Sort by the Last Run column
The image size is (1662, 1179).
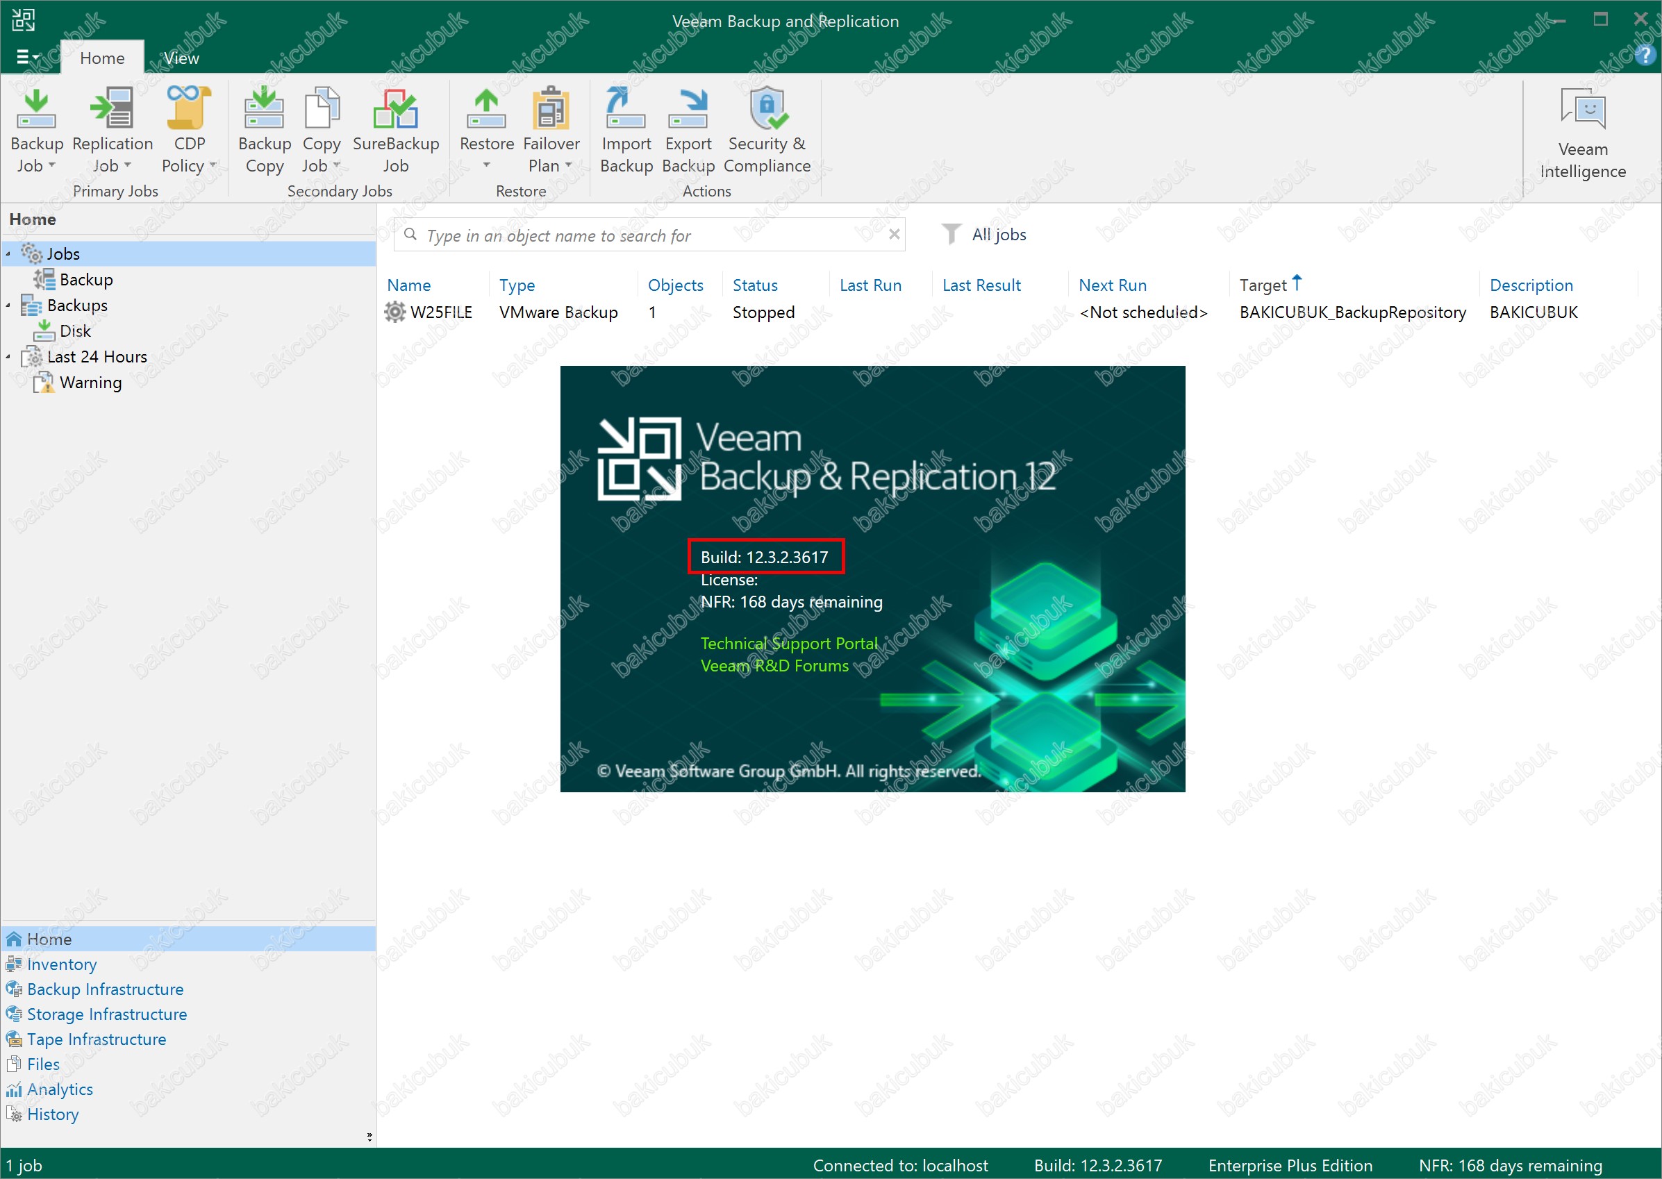(x=870, y=285)
